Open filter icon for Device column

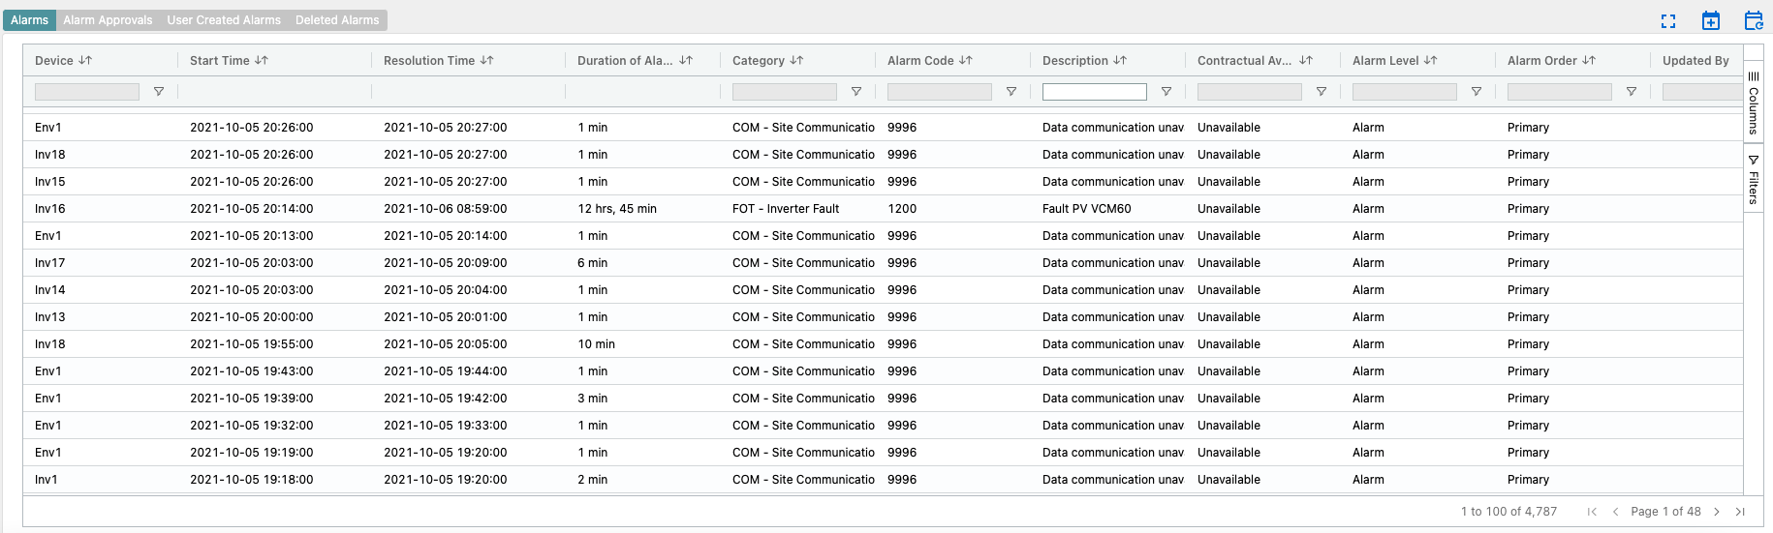[159, 92]
